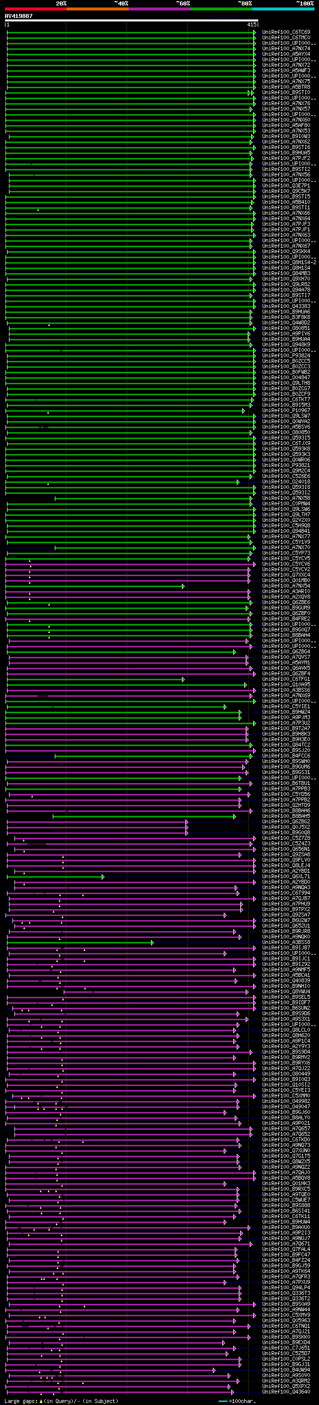Select the UniRef100_B6SI41 label
Viewport: 319px width, 1405px height.
pos(286,1212)
